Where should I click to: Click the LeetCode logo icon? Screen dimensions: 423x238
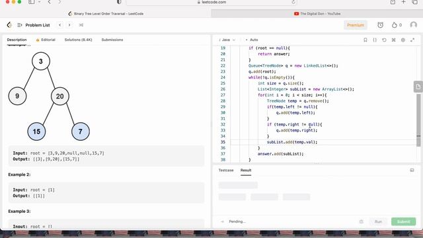point(9,25)
